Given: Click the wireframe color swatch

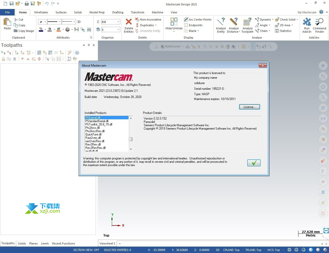Looking at the screenshot, I should pos(41,30).
